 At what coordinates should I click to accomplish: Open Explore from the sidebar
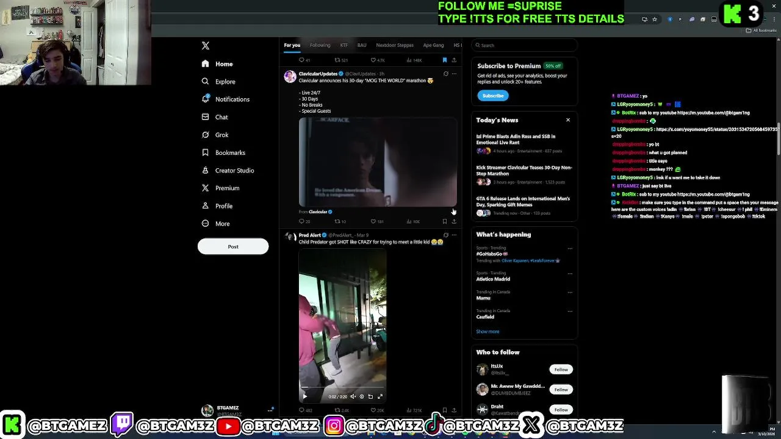(x=219, y=82)
